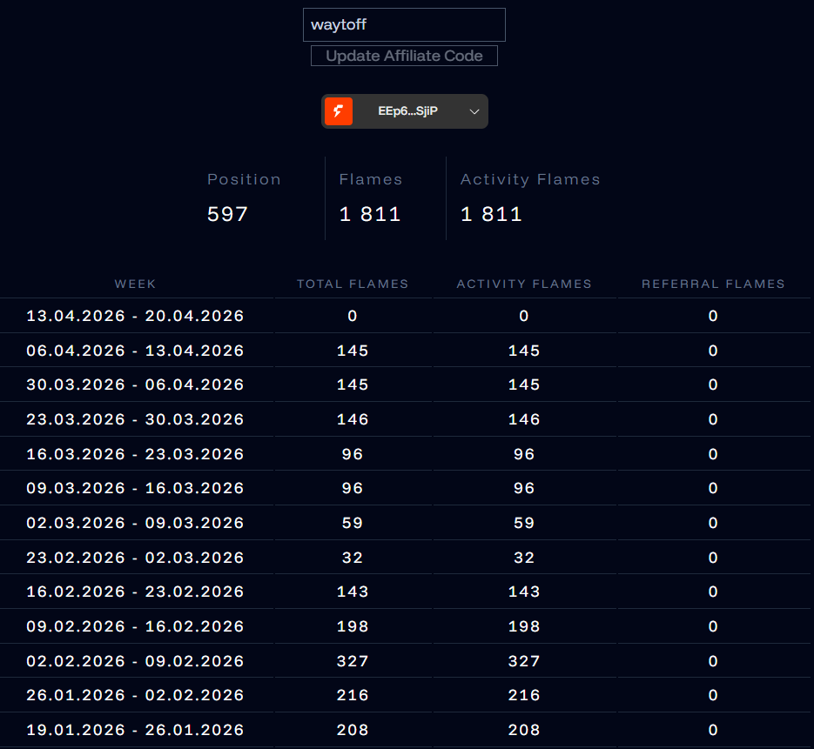This screenshot has width=814, height=749.
Task: Click activity flames value 198
Action: coord(524,626)
